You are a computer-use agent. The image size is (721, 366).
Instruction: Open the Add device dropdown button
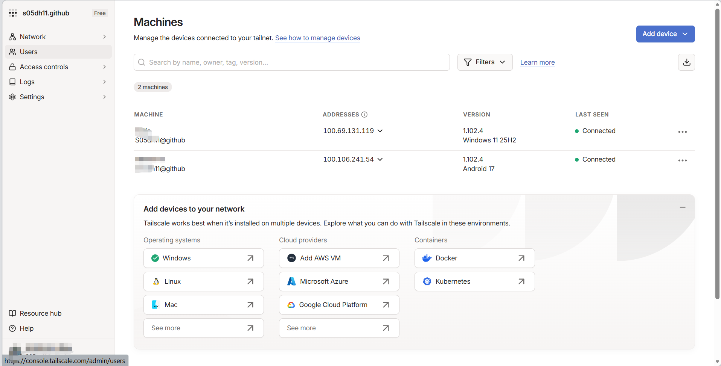pyautogui.click(x=665, y=34)
